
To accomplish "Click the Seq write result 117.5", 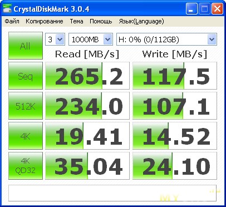I will pyautogui.click(x=175, y=76).
